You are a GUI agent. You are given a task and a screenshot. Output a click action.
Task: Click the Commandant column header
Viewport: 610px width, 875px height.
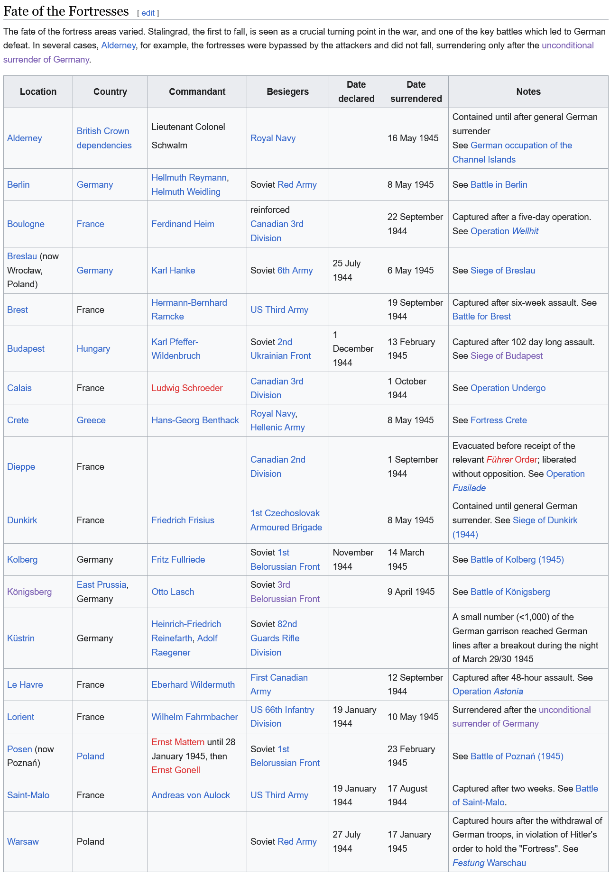[197, 92]
